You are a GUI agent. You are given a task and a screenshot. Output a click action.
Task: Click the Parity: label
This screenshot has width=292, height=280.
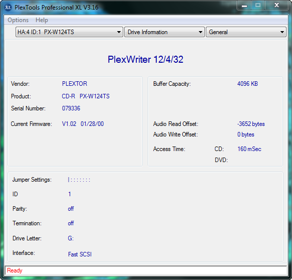(20, 209)
